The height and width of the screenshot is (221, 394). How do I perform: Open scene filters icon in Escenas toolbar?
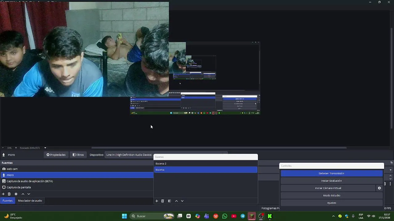[x=169, y=201]
